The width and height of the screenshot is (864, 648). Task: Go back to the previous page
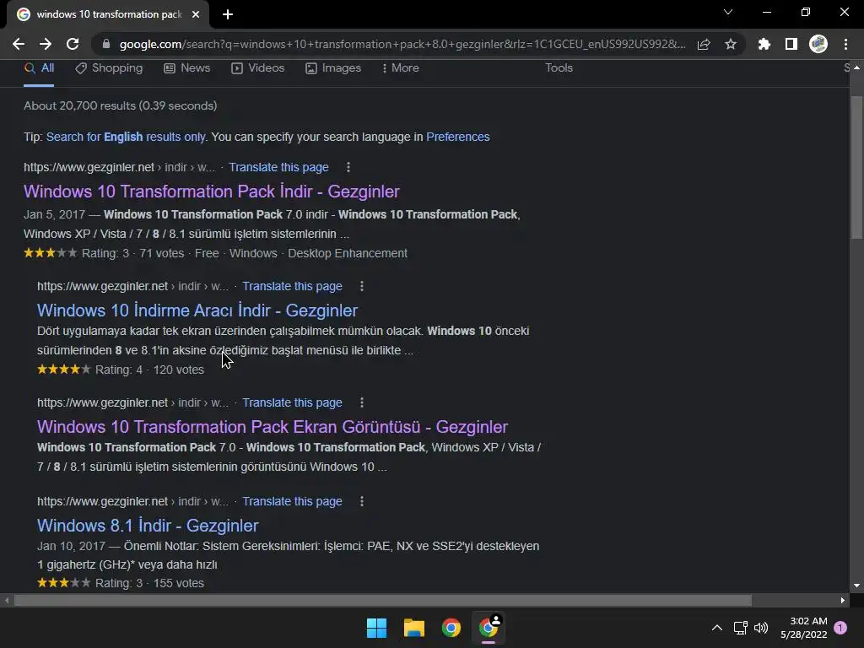coord(19,44)
